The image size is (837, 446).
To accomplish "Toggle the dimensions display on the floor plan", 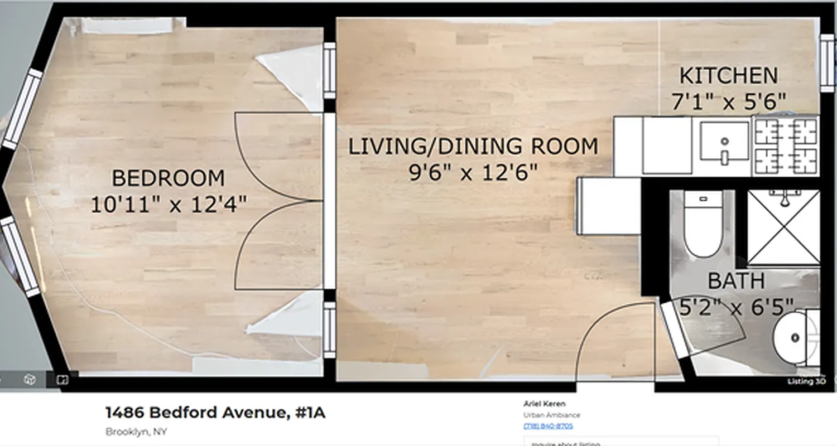I will pyautogui.click(x=62, y=380).
